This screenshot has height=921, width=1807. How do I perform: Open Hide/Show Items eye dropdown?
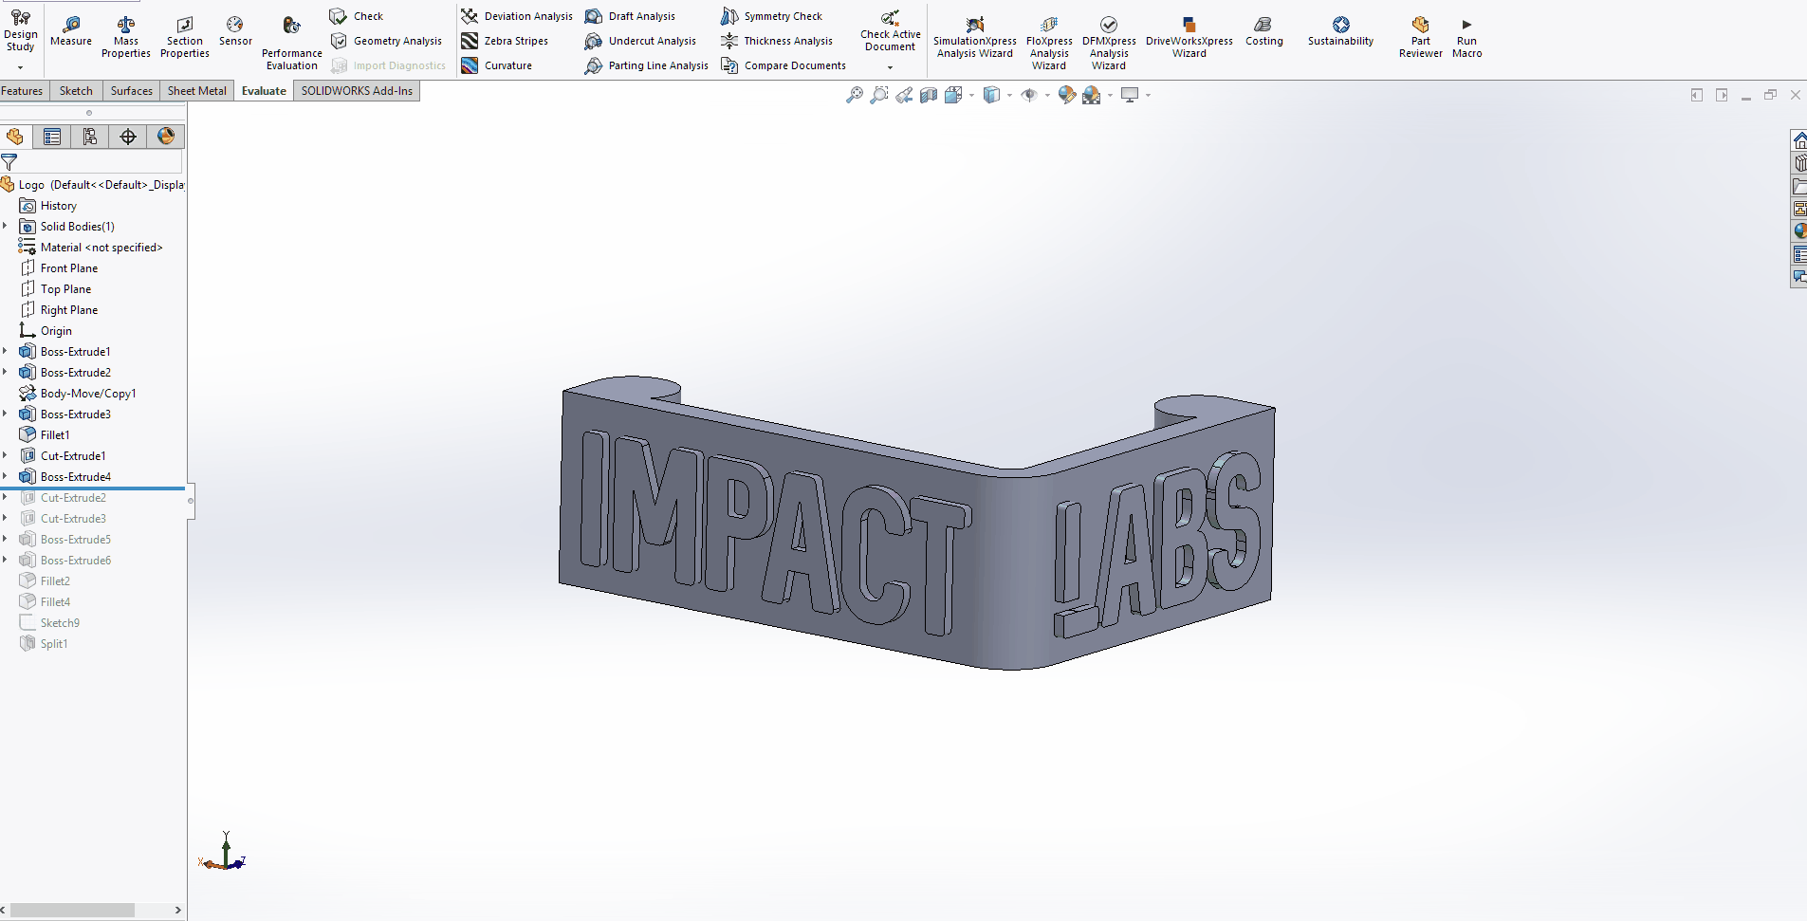click(1047, 96)
